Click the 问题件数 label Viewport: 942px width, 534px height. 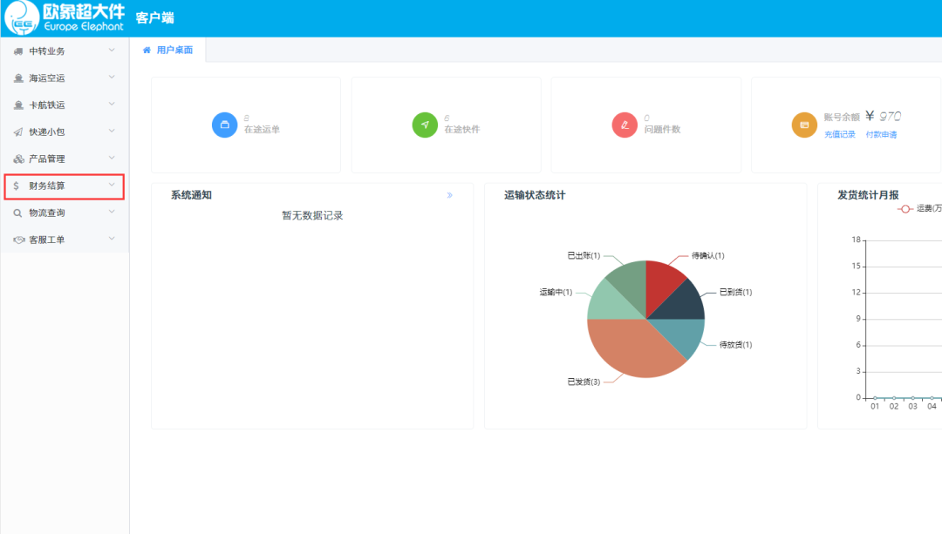tap(662, 130)
